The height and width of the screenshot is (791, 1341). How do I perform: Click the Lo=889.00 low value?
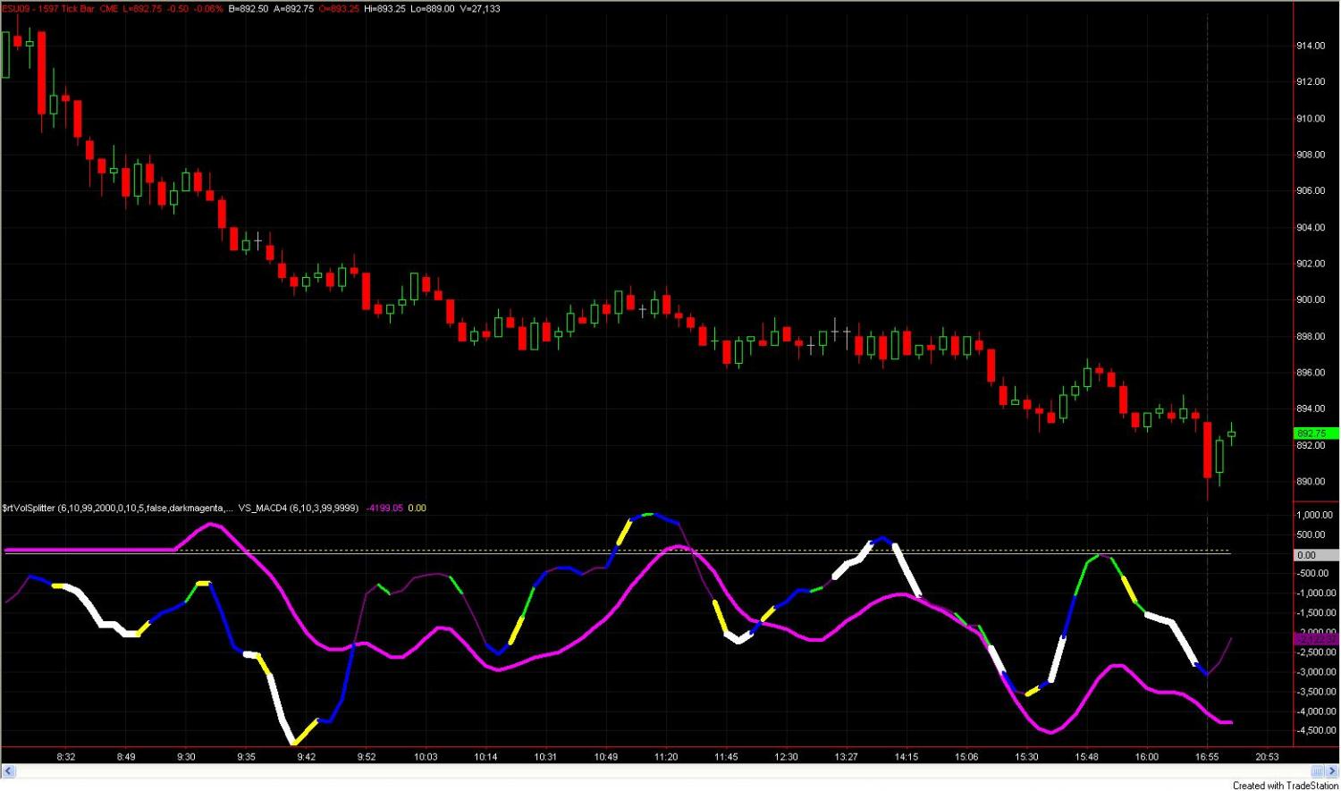(x=433, y=9)
